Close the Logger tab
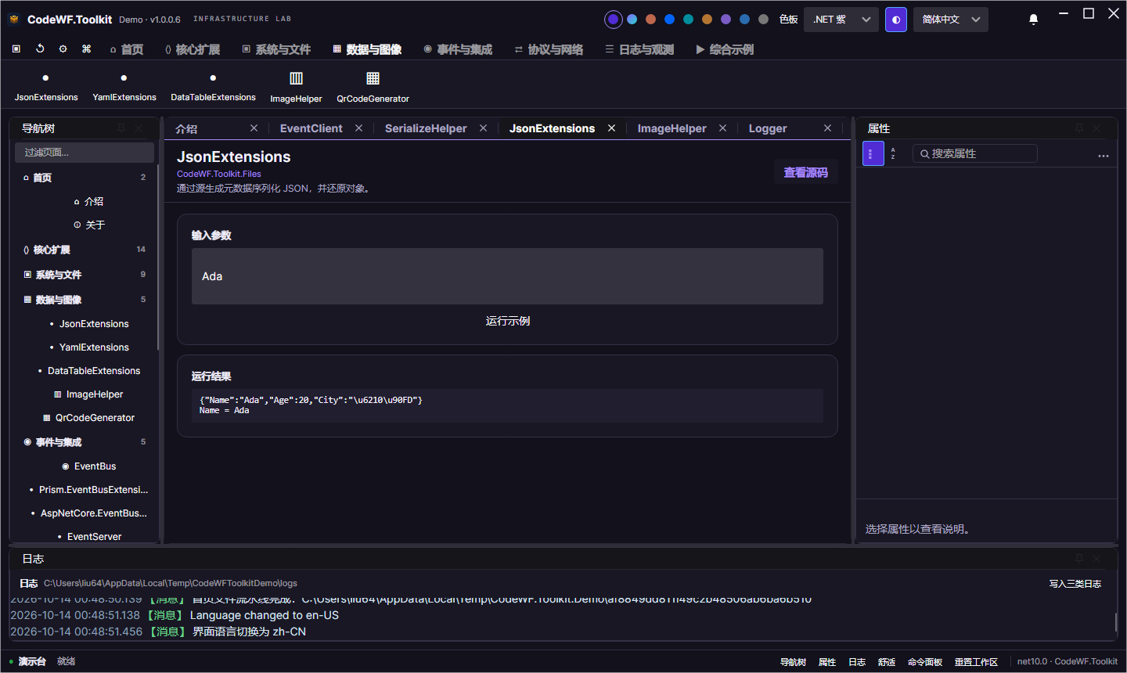1127x673 pixels. pos(827,128)
